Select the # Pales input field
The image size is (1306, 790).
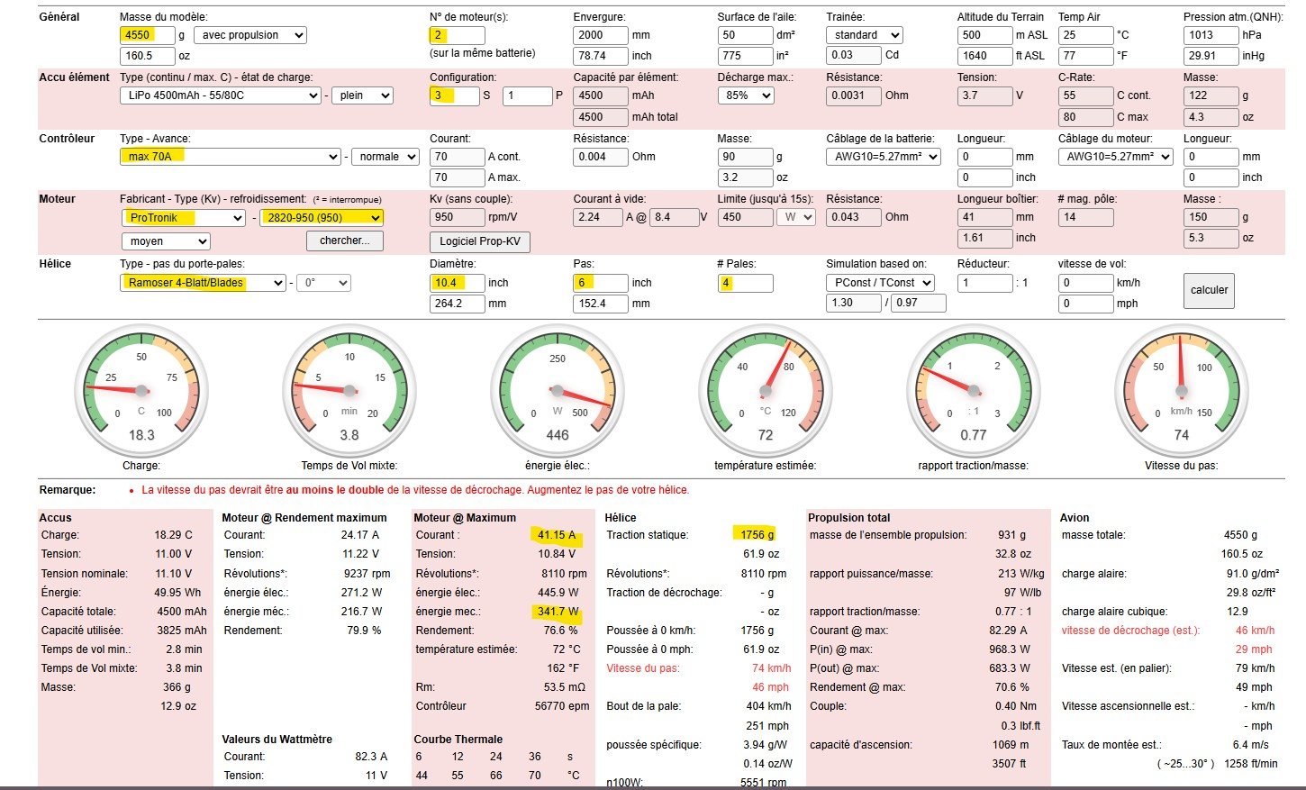pos(744,283)
